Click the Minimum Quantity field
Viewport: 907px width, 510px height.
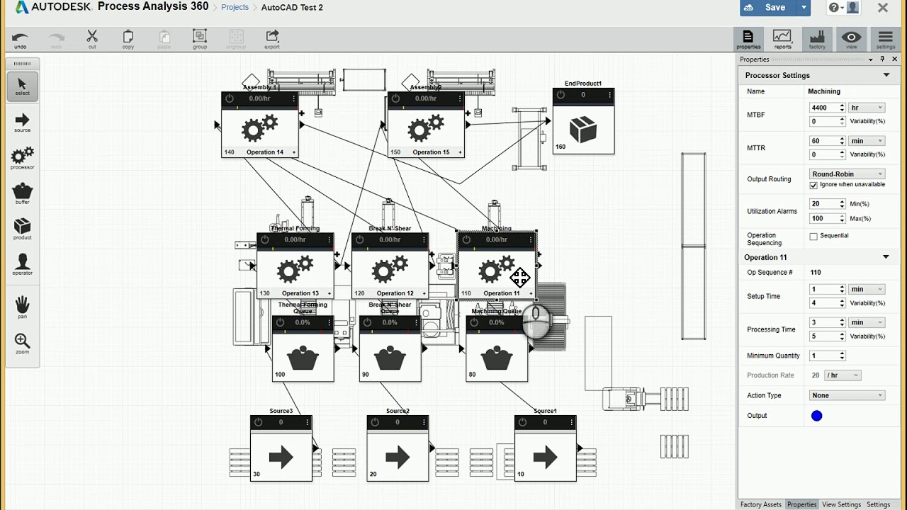[823, 356]
